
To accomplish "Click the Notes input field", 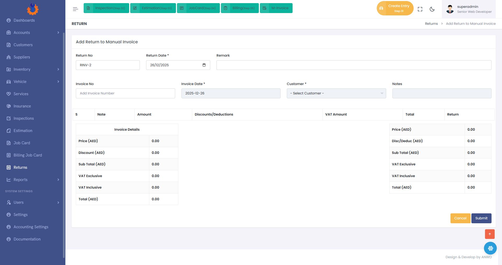I will coord(442,93).
